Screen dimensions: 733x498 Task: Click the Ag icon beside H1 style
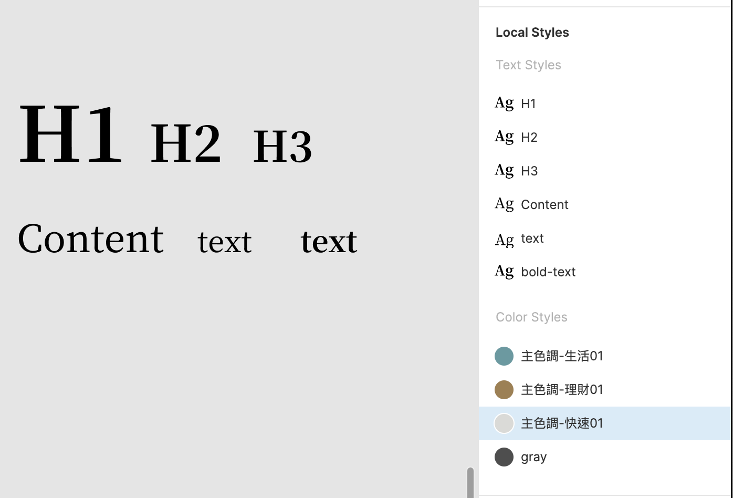[x=504, y=103]
